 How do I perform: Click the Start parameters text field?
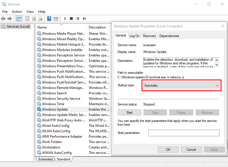coord(184,133)
